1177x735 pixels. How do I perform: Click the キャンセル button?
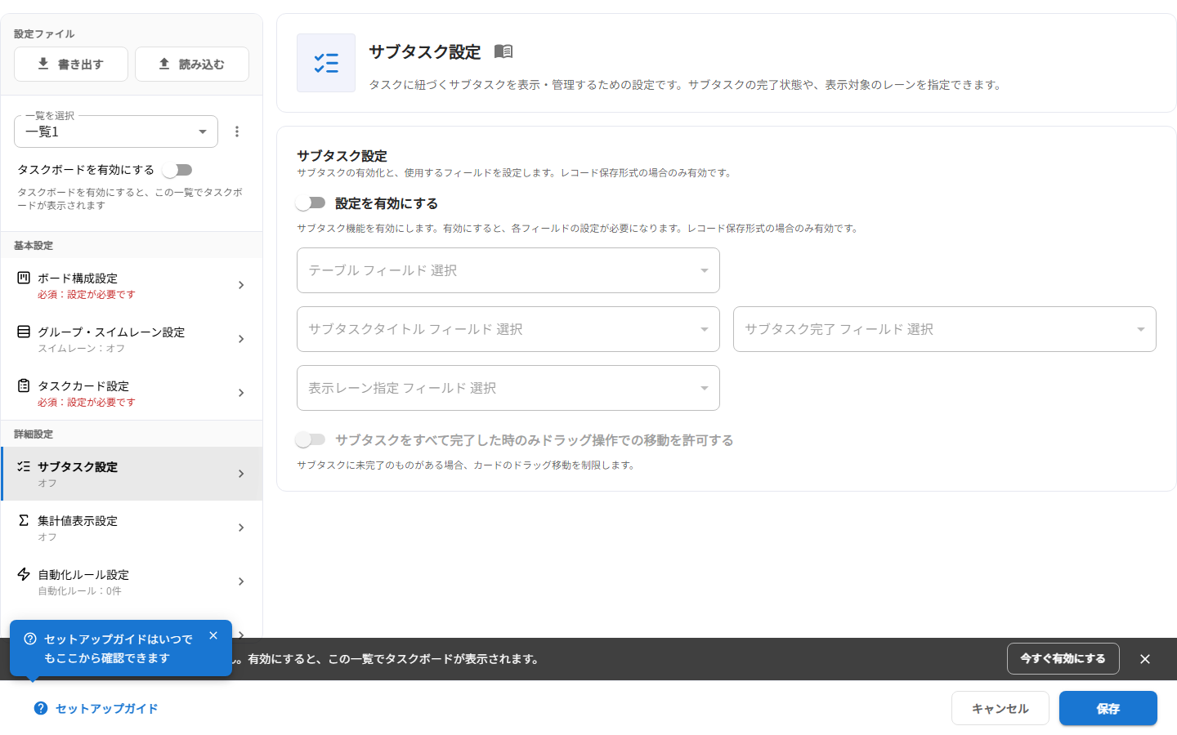(x=1000, y=708)
